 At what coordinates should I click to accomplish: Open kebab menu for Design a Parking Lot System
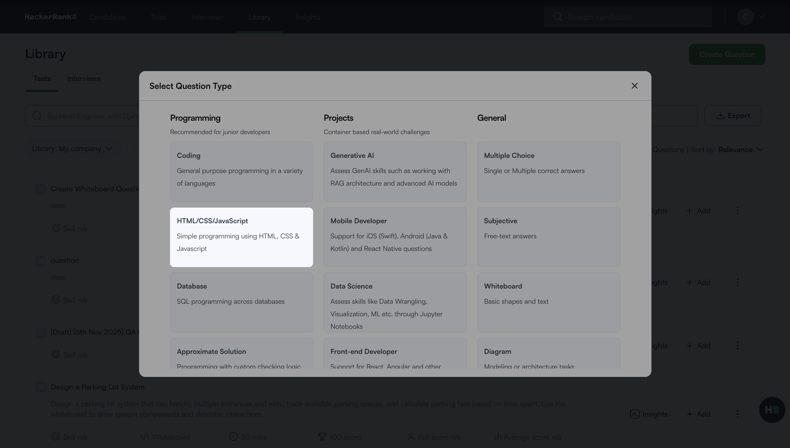click(x=737, y=414)
